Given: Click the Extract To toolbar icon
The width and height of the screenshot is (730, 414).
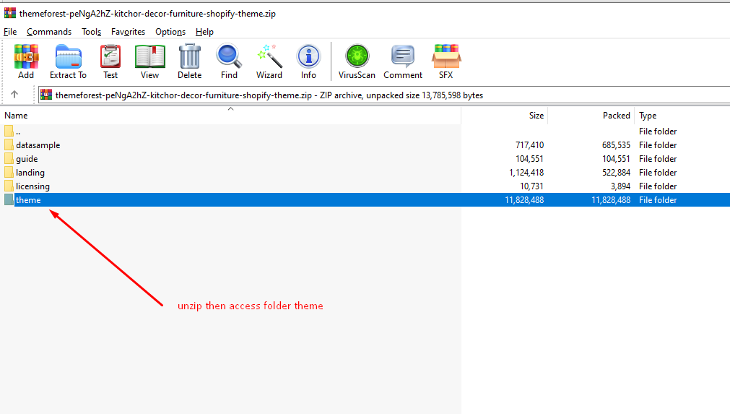Looking at the screenshot, I should tap(69, 56).
